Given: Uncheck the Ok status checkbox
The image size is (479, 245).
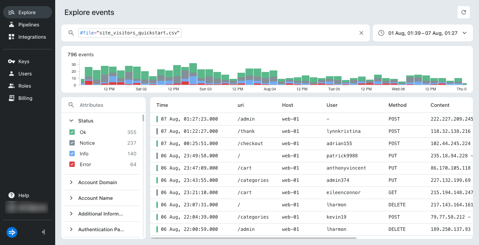Looking at the screenshot, I should pos(72,132).
